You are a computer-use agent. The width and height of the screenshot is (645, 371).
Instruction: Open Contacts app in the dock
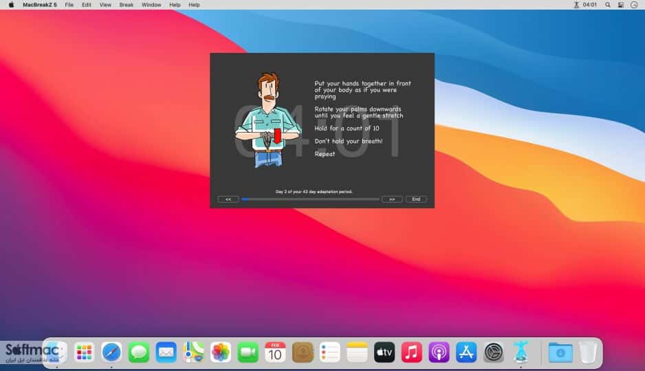click(303, 352)
